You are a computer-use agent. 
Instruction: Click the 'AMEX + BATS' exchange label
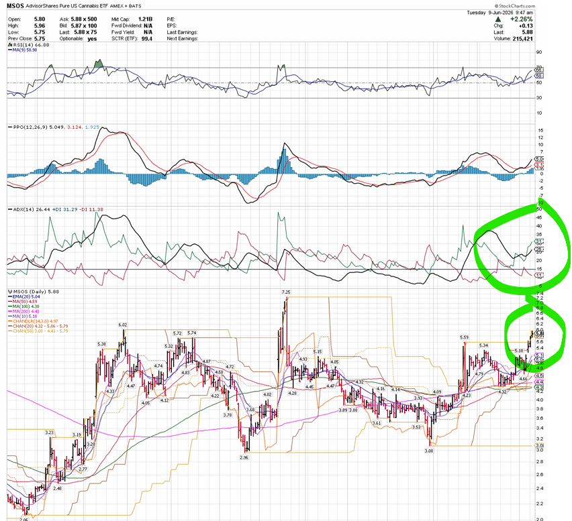point(126,6)
